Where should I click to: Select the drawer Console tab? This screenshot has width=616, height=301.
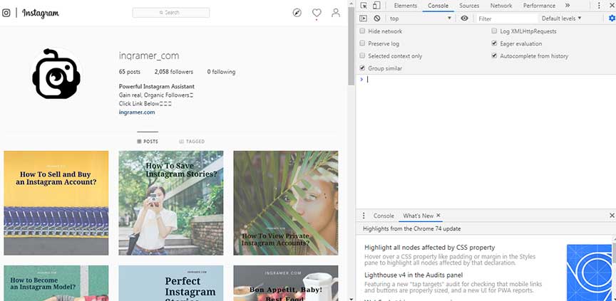[x=384, y=216]
